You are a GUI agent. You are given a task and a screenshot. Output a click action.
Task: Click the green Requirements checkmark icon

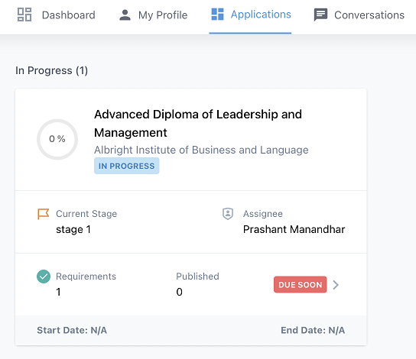[x=44, y=277]
